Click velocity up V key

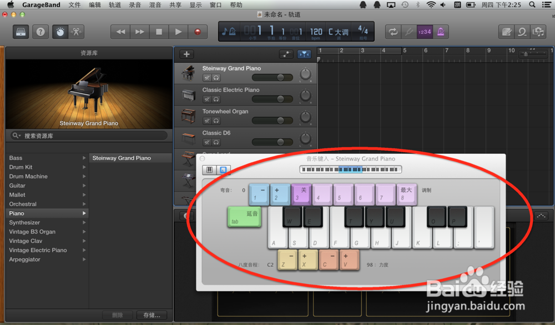(349, 260)
